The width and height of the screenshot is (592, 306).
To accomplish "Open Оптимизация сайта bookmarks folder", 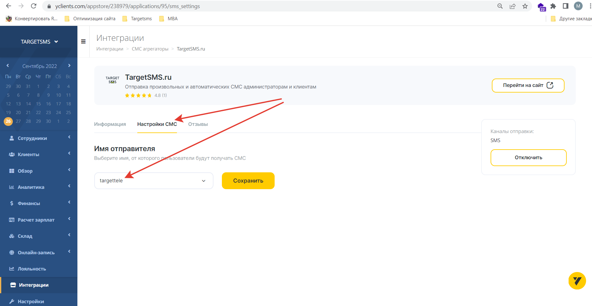I will (x=90, y=19).
